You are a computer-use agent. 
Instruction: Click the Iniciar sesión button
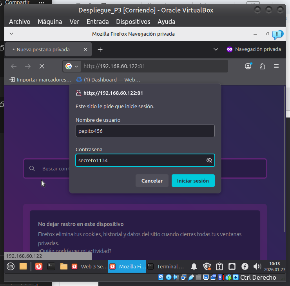[x=193, y=181]
